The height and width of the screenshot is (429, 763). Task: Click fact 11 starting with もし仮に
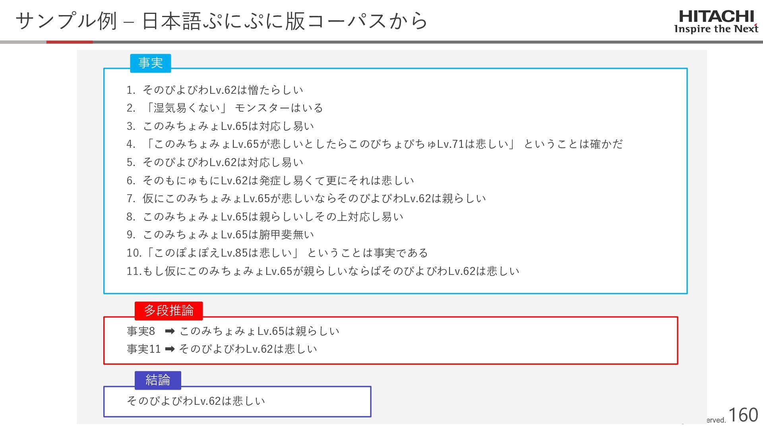point(323,271)
